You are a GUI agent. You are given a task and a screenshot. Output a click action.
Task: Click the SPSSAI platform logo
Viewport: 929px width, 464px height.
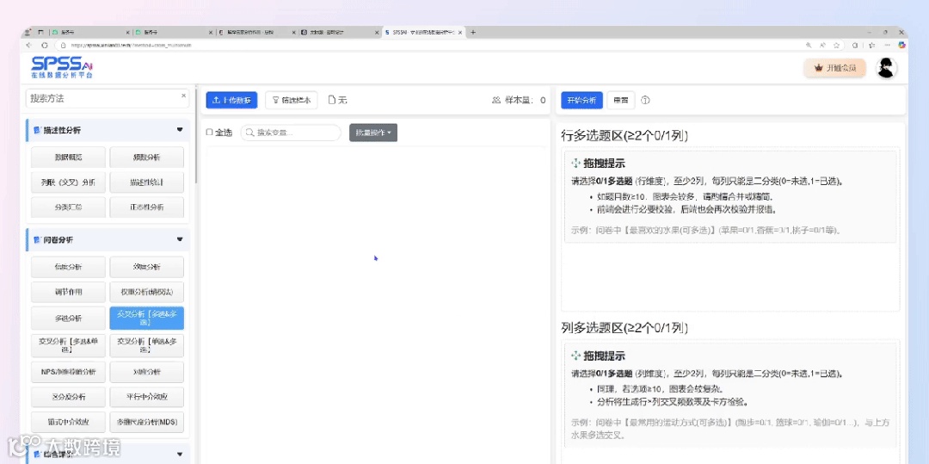[x=62, y=67]
